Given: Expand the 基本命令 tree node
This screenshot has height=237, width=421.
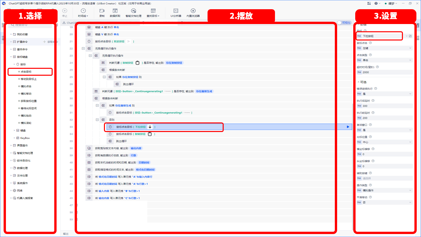Looking at the screenshot, I should coord(11,49).
